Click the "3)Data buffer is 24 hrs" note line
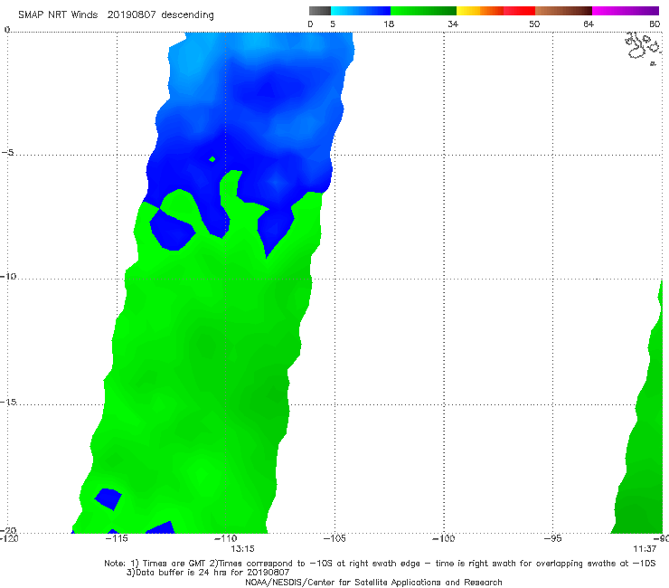 (208, 573)
